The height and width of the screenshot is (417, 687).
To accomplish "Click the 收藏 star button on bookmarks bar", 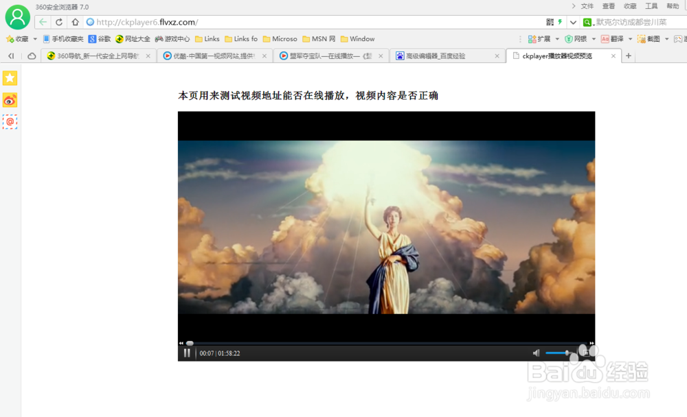I will [x=17, y=39].
